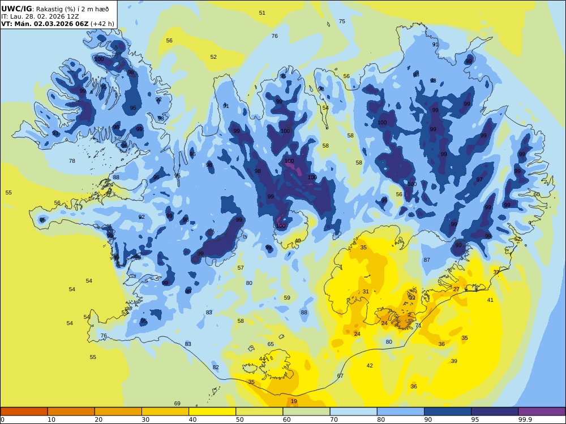Click the purple above-99.9 legend swatch
The width and height of the screenshot is (566, 424).
coord(542,412)
